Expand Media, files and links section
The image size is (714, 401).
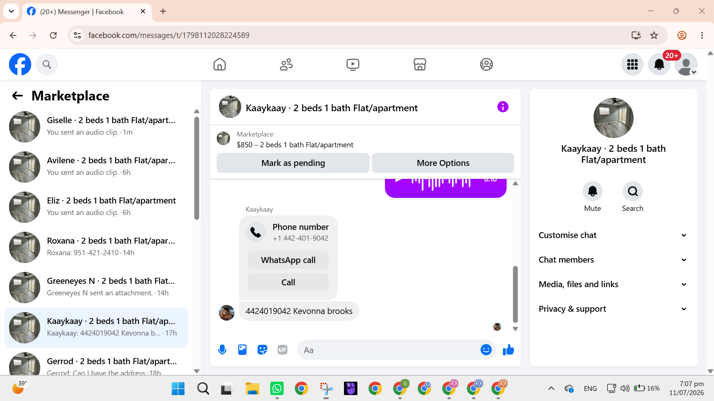click(613, 284)
